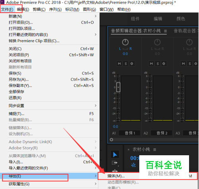Image resolution: width=199 pixels, height=189 pixels.
Task: Click the Premiere Pro app icon
Action: [x=2, y=2]
